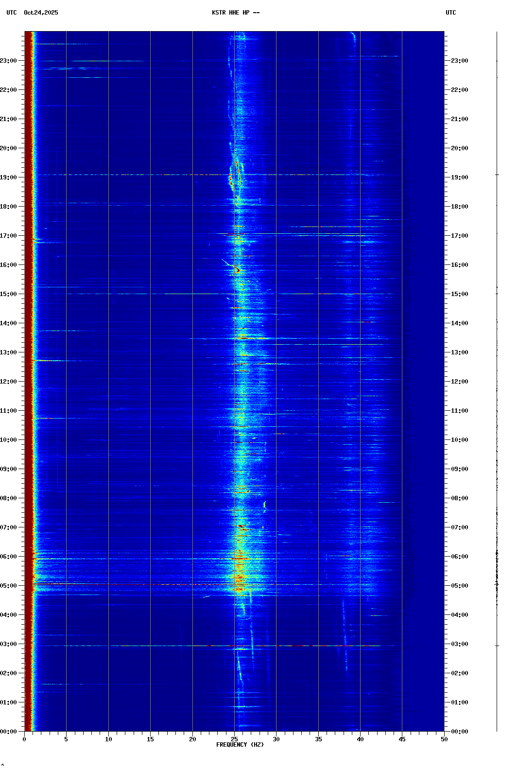Select the 5 Hz tick label
Image resolution: width=518 pixels, height=770 pixels.
pos(66,739)
